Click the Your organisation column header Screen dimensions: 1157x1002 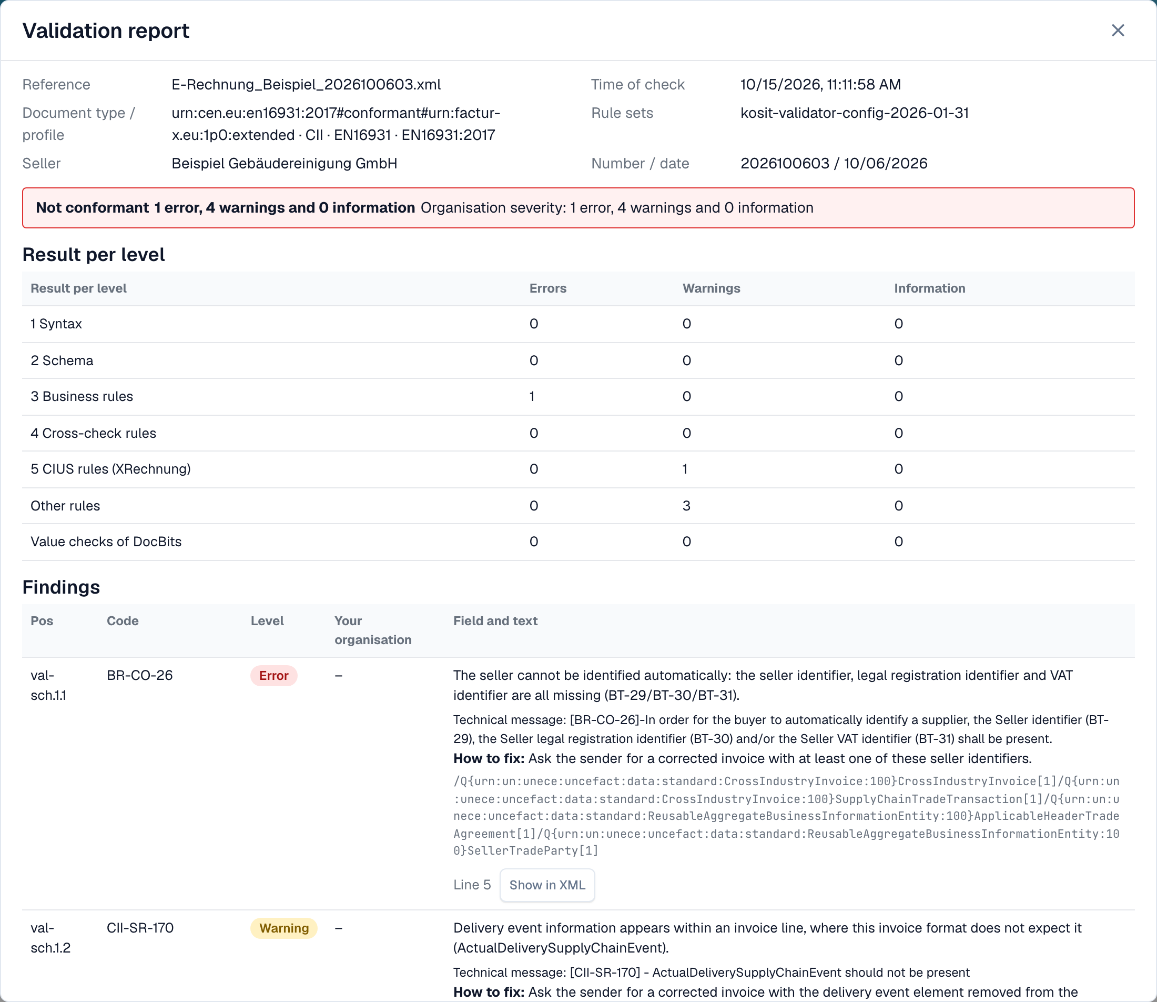point(373,630)
